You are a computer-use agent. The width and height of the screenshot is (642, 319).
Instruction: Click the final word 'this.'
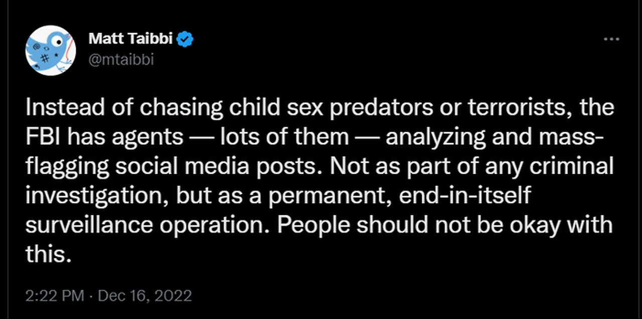(x=46, y=254)
